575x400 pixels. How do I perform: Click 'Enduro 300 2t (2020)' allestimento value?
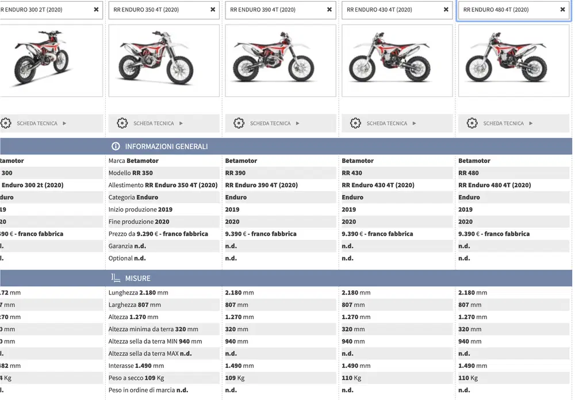click(x=32, y=185)
